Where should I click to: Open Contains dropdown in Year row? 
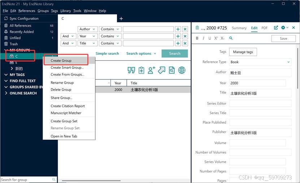(x=110, y=36)
